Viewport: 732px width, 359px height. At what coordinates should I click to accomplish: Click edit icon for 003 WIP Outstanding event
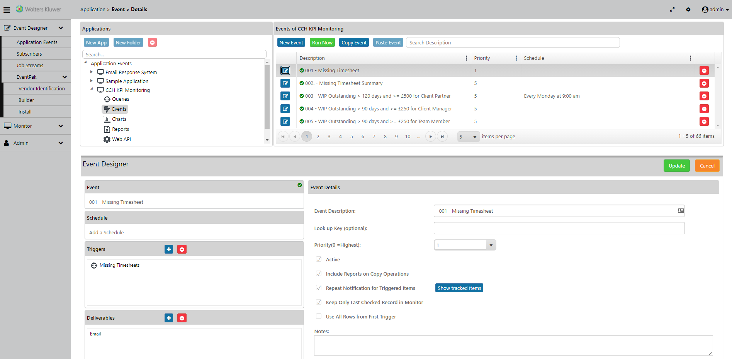285,96
